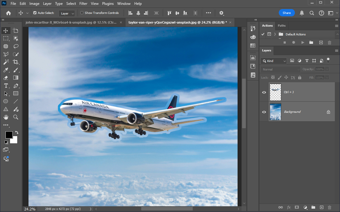Click the Home icon in options bar

(8, 13)
